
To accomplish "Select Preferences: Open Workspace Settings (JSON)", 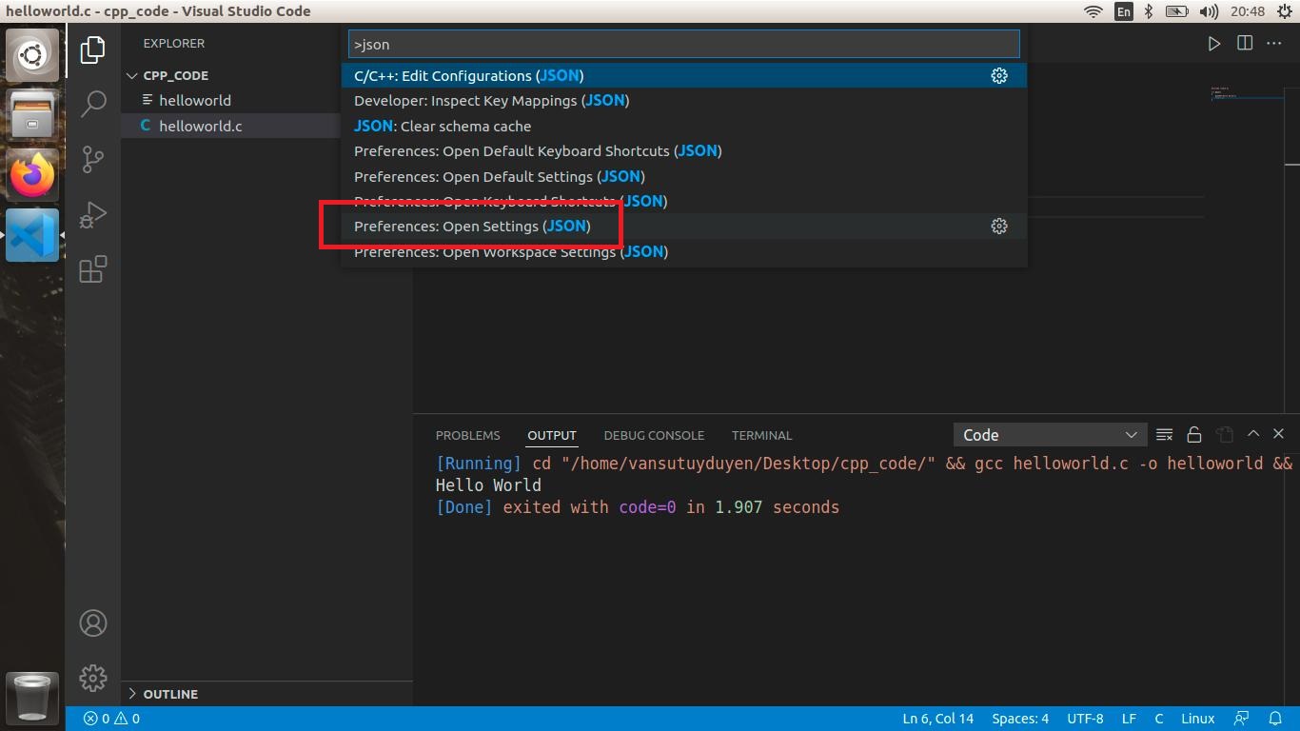I will click(684, 251).
